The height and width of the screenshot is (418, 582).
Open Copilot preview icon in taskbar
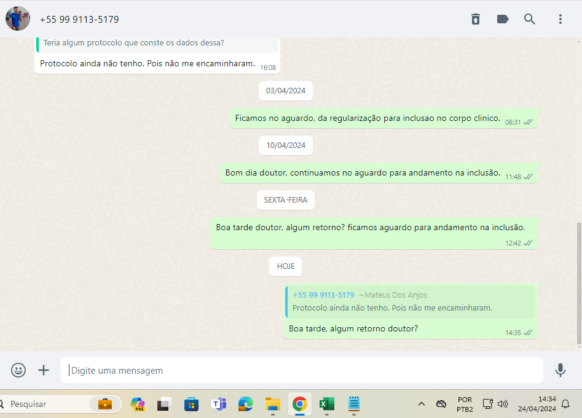point(138,404)
